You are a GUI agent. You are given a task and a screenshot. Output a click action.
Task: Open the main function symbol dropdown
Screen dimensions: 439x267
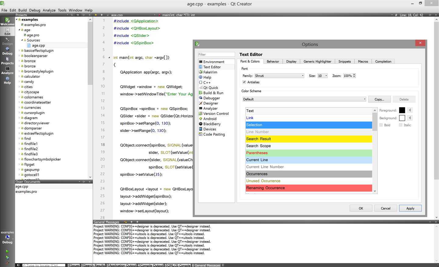(276, 15)
